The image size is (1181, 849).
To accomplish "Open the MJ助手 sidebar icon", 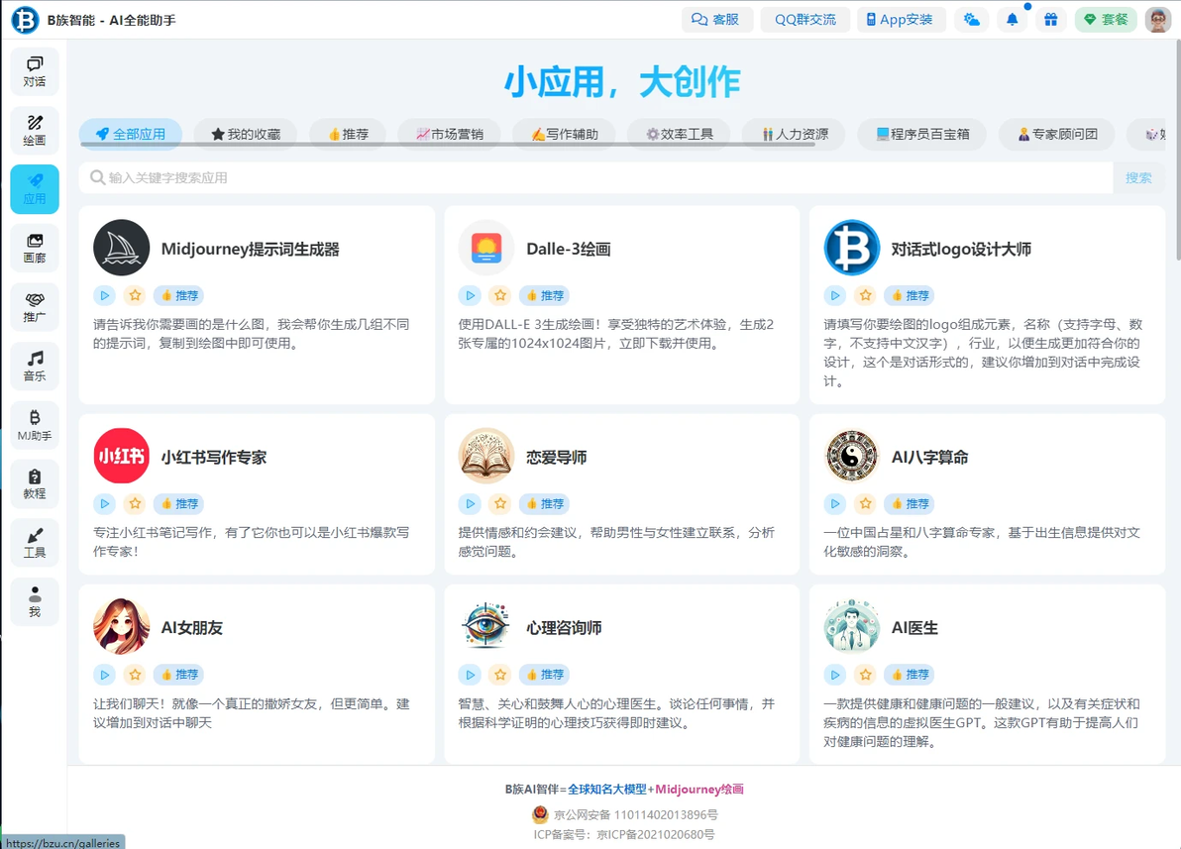I will coord(35,426).
